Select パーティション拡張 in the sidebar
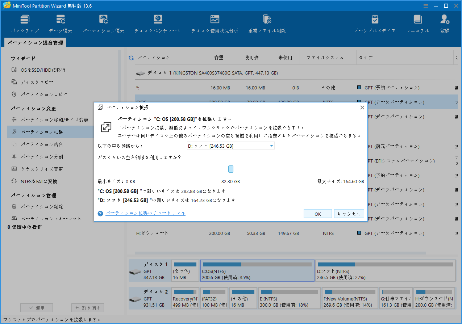 pyautogui.click(x=51, y=132)
